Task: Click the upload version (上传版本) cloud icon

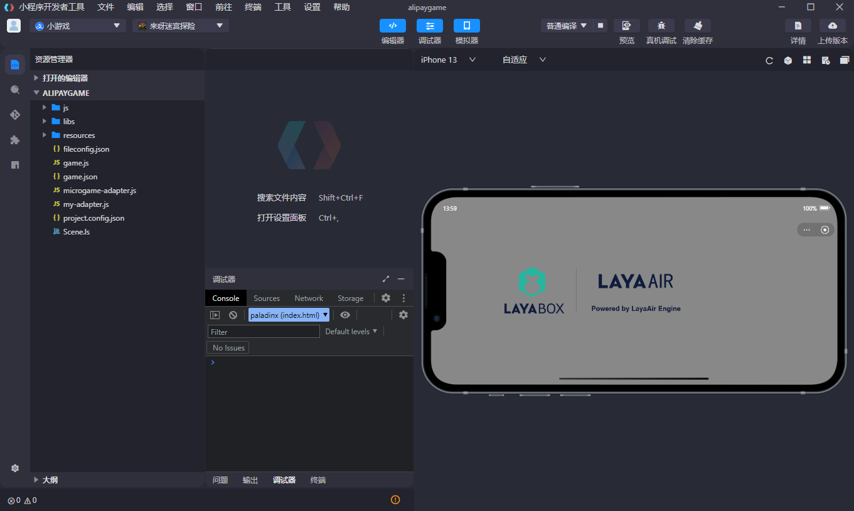Action: (x=832, y=26)
